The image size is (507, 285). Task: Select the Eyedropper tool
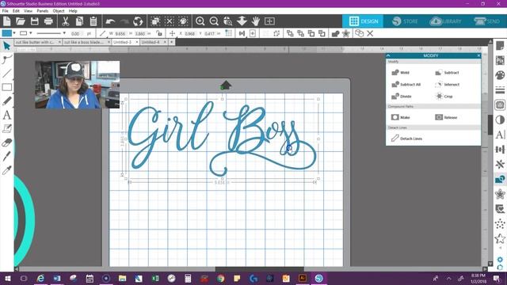pos(7,170)
